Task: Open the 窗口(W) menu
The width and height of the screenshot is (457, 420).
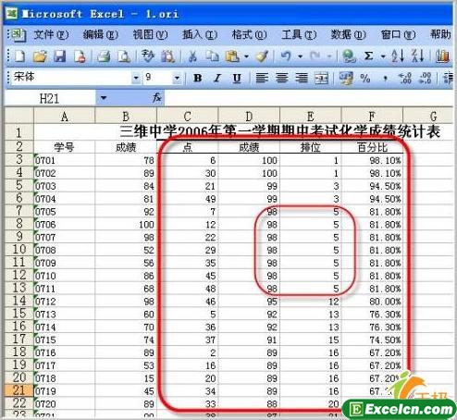Action: [398, 34]
